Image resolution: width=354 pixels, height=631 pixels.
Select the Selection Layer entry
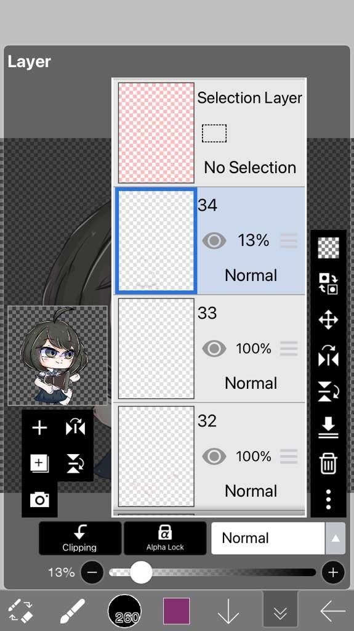pyautogui.click(x=209, y=133)
